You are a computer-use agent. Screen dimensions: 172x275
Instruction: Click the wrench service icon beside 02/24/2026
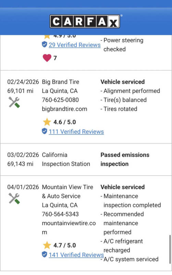coord(14,102)
